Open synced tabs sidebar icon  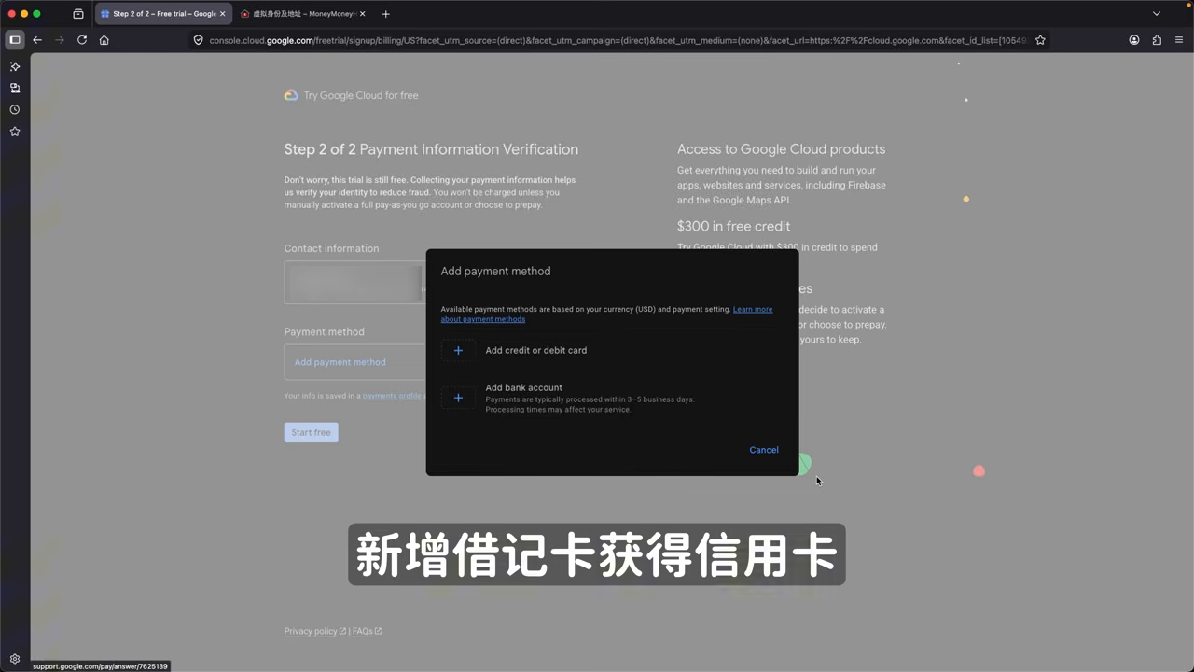coord(15,88)
